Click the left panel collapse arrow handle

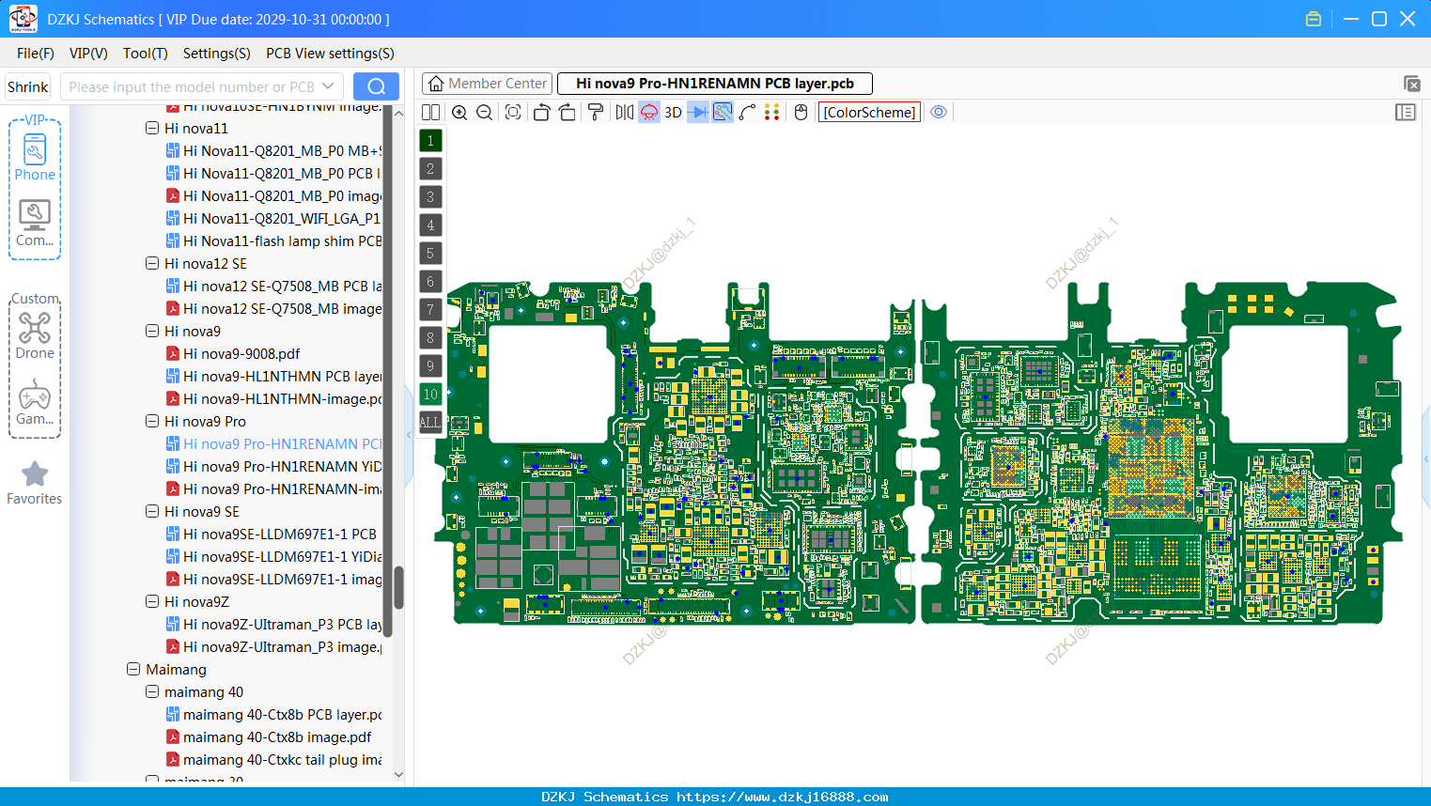pos(409,435)
